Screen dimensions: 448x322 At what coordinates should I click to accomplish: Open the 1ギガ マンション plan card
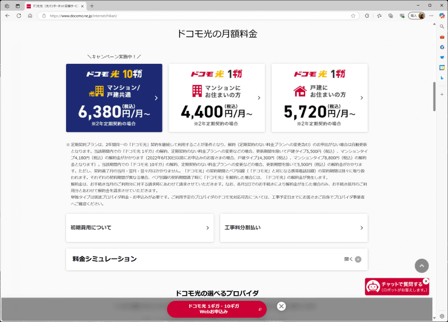(217, 98)
